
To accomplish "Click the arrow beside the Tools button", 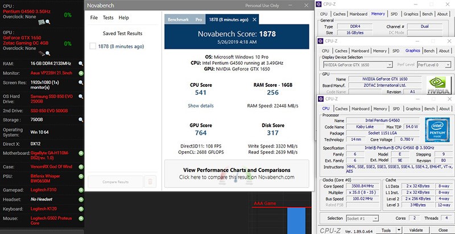I will [x=399, y=230].
